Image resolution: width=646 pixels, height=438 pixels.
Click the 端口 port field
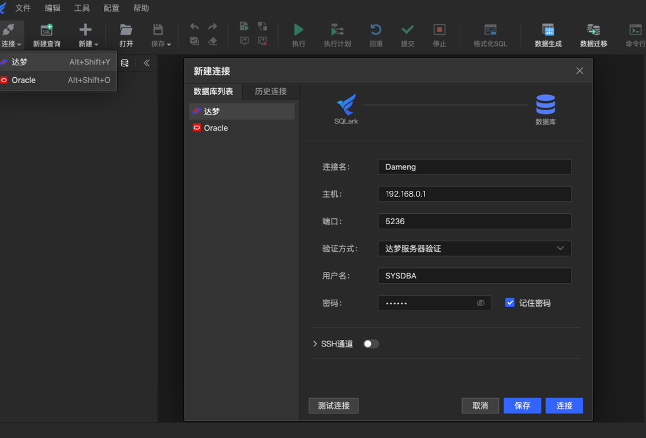(x=475, y=221)
